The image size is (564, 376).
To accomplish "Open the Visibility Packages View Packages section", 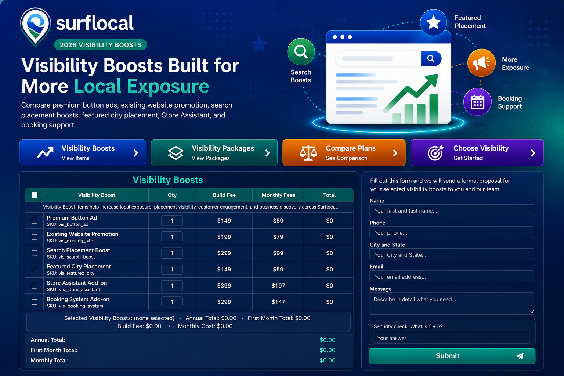I will point(214,152).
